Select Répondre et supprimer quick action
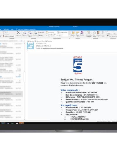The width and height of the screenshot is (117, 151). [x=51, y=36]
